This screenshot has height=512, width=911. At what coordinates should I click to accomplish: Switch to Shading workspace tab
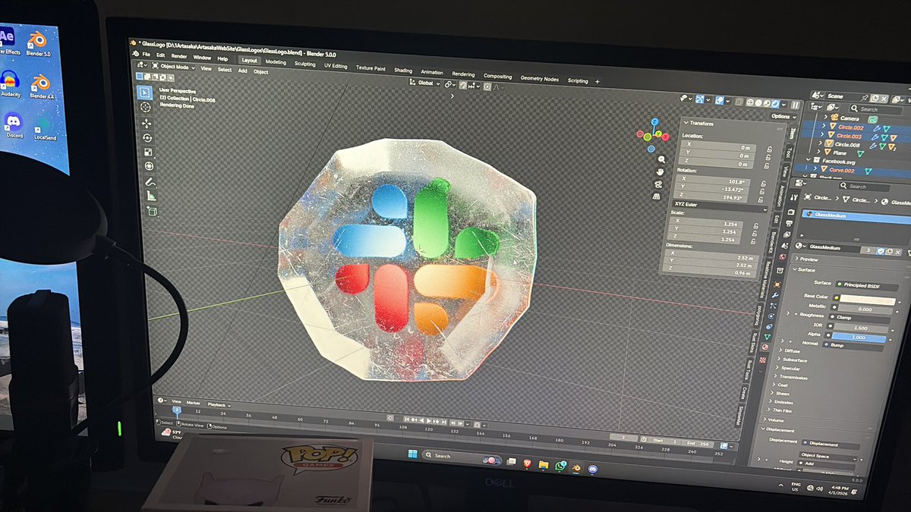(x=402, y=71)
